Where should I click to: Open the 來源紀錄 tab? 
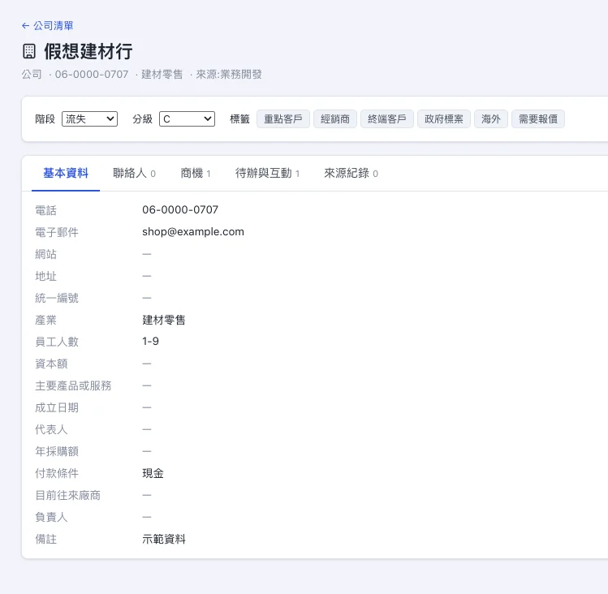tap(351, 173)
